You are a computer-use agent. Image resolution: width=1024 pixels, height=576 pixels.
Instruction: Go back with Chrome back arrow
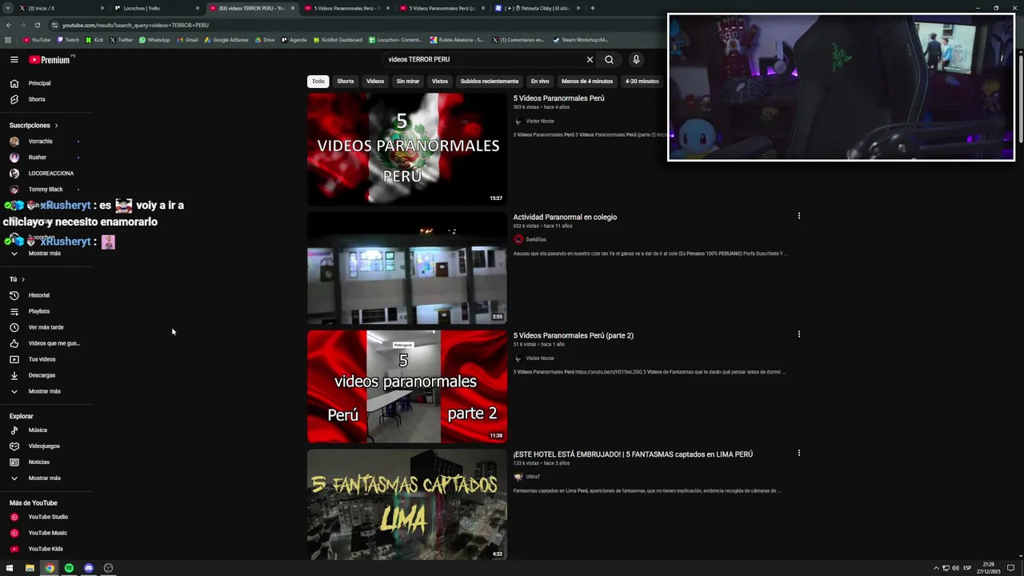coord(9,25)
